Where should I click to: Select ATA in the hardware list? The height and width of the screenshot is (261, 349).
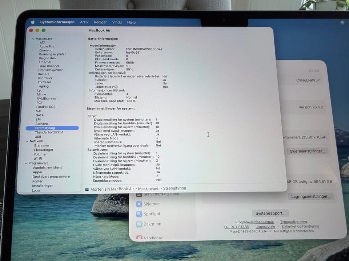click(43, 43)
